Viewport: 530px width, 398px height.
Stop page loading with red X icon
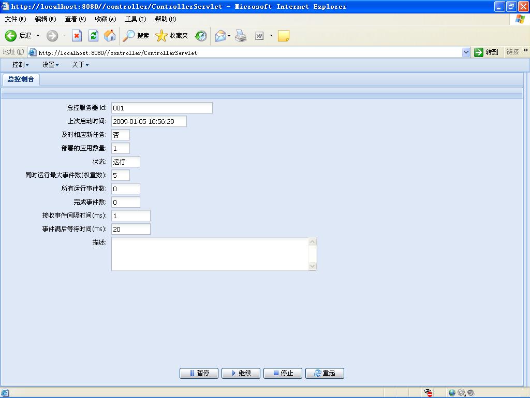click(77, 36)
